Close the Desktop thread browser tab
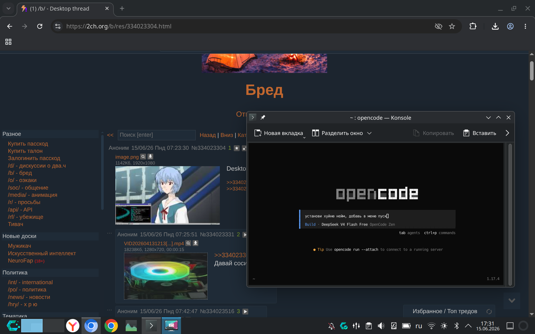This screenshot has height=334, width=535. [107, 9]
